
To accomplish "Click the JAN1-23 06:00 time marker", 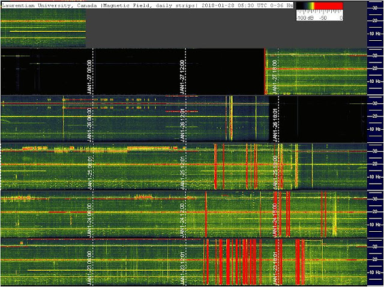I will tap(89, 268).
